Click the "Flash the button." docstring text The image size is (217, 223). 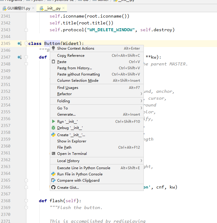pyautogui.click(x=80, y=208)
